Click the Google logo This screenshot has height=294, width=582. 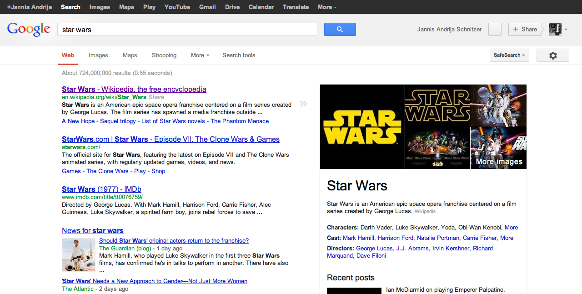29,30
